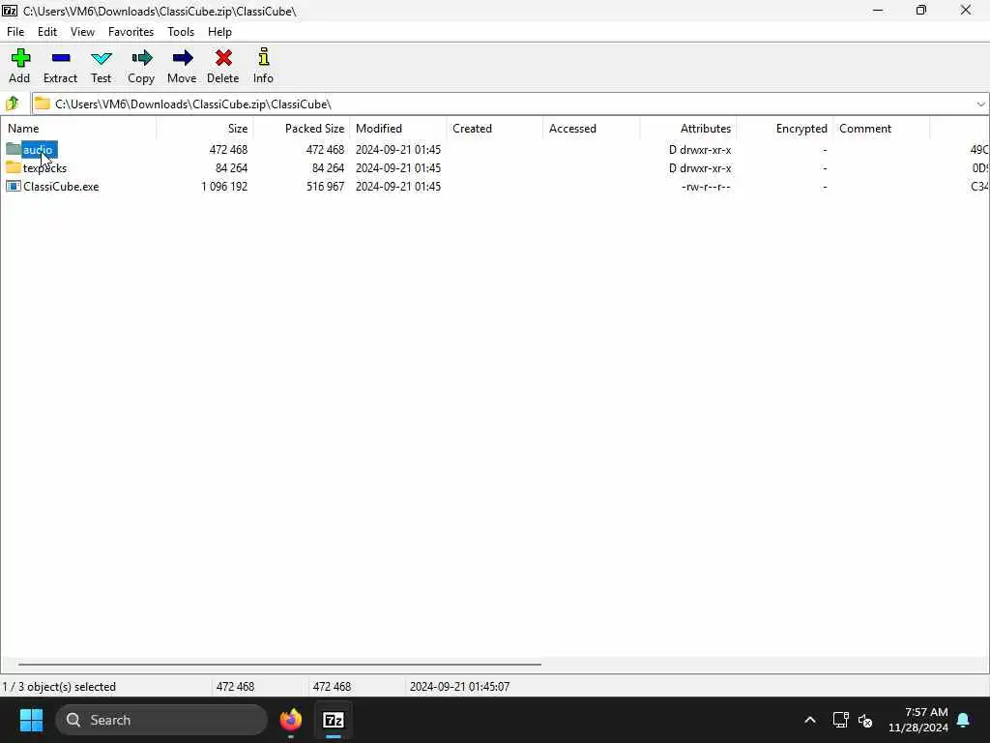Sort by the Size column header
The width and height of the screenshot is (990, 743).
pyautogui.click(x=205, y=129)
